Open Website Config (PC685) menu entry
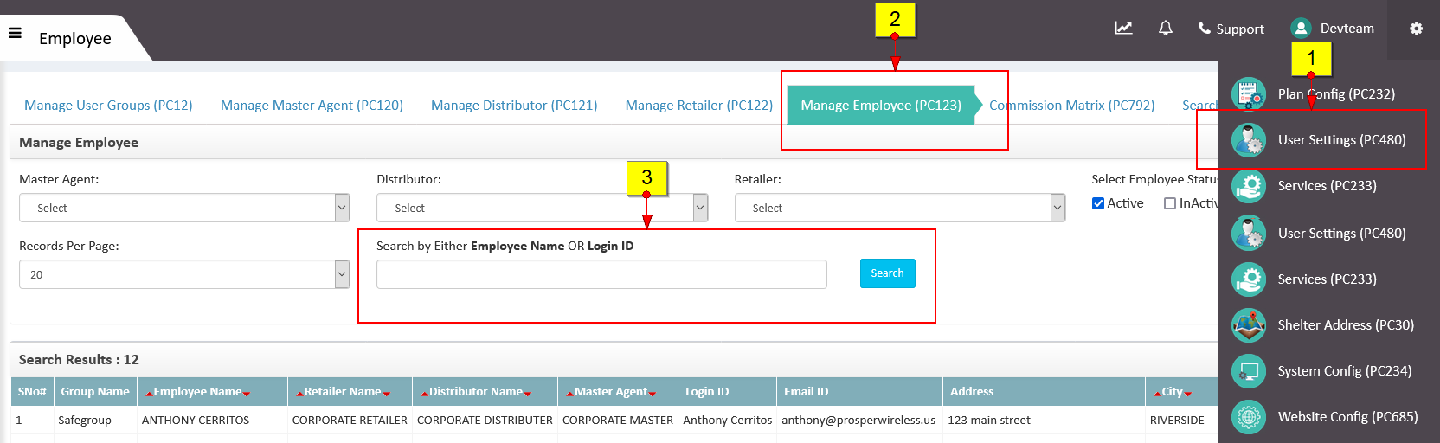This screenshot has height=443, width=1440. click(x=1347, y=417)
